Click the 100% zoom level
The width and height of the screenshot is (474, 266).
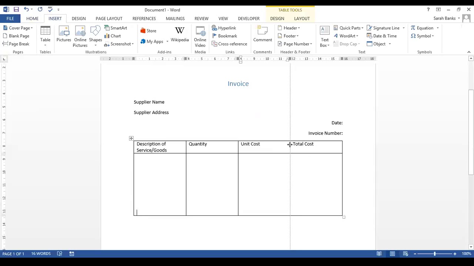coord(467,254)
